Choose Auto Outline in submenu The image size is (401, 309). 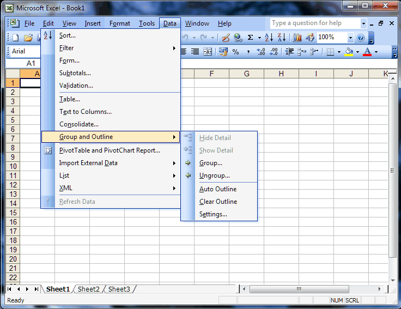(218, 189)
